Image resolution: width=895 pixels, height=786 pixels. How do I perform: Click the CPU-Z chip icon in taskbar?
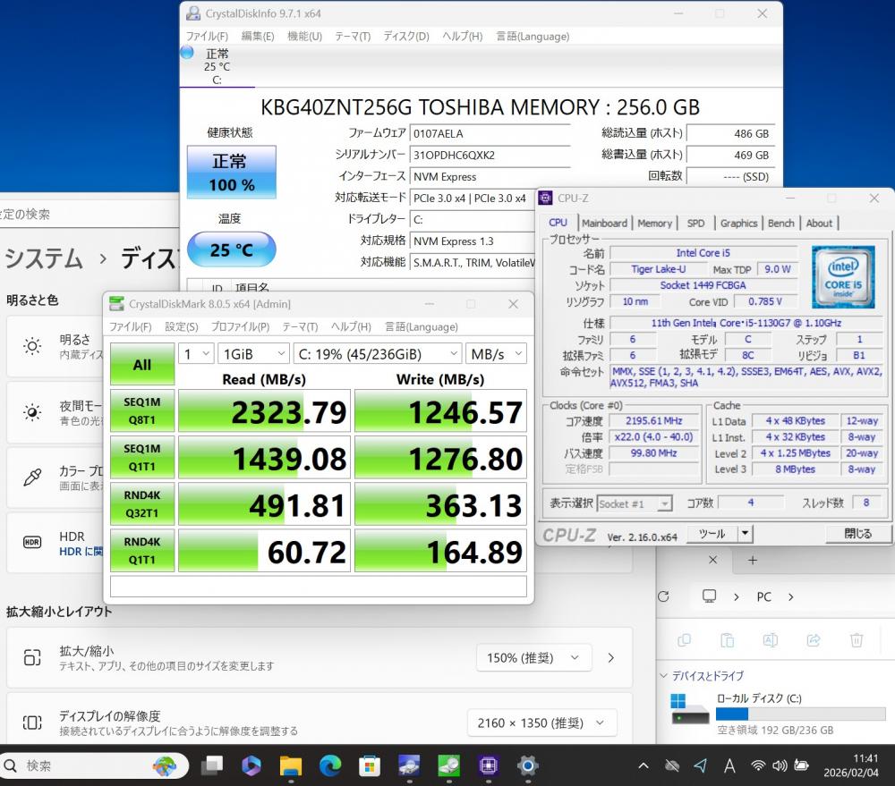[x=489, y=765]
